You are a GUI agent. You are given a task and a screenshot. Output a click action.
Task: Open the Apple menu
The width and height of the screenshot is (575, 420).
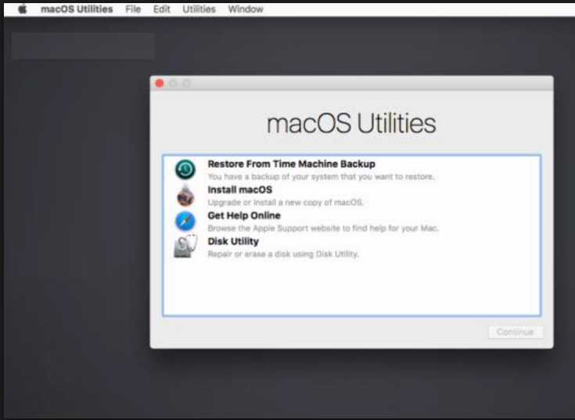[x=23, y=9]
